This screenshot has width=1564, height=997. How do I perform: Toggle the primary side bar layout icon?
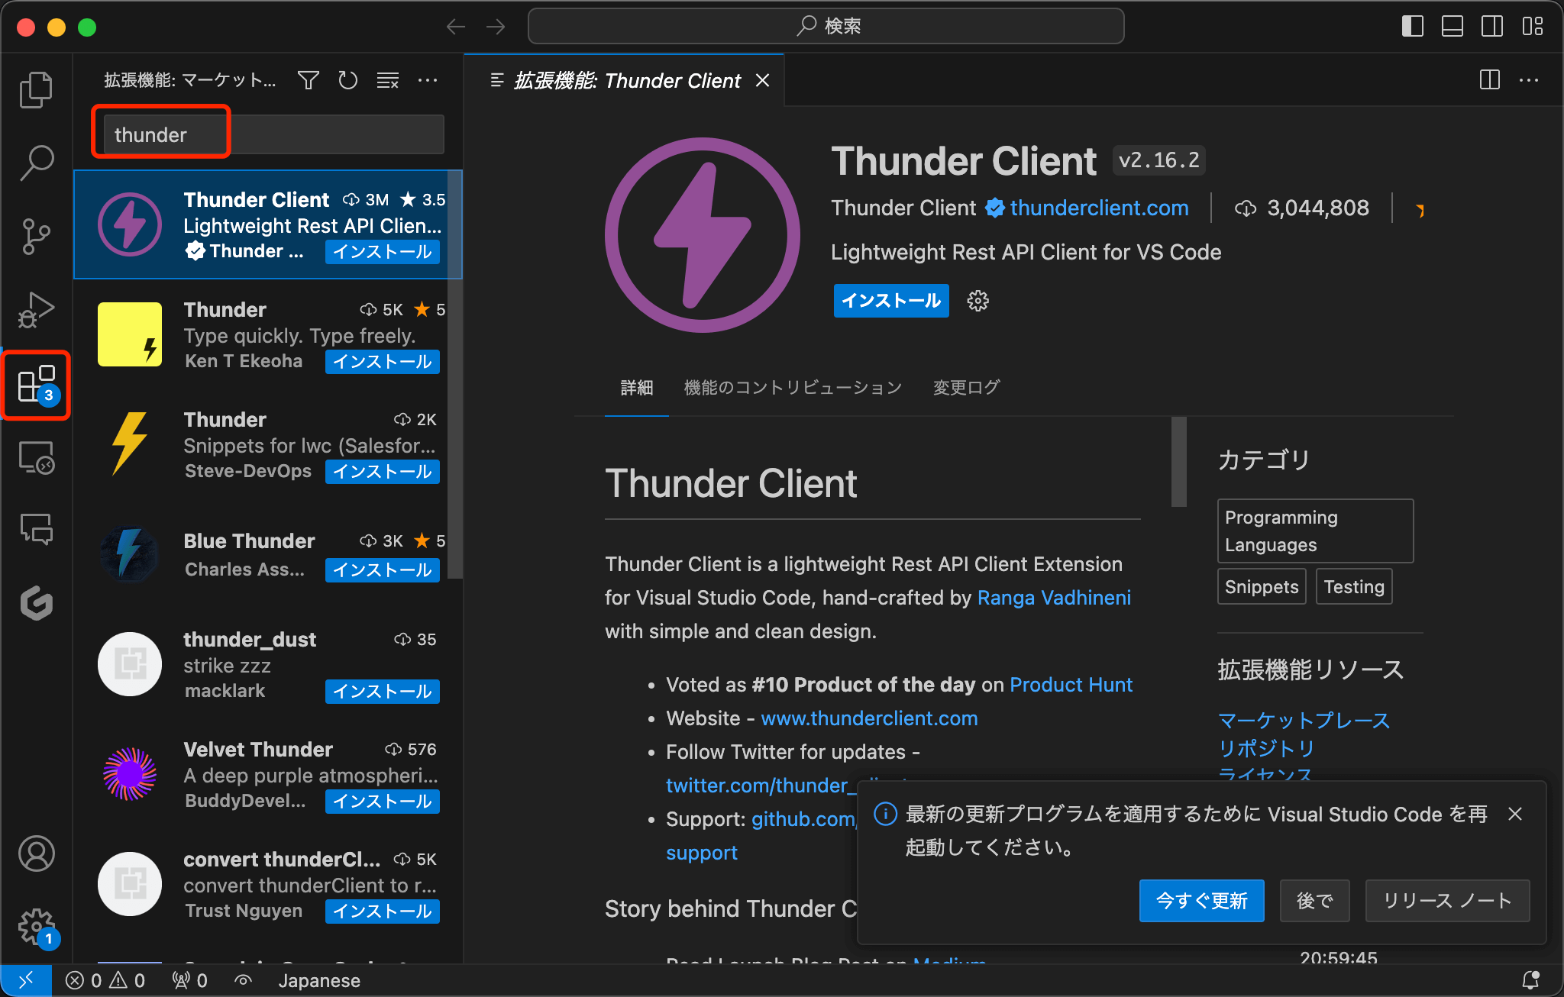coord(1413,27)
